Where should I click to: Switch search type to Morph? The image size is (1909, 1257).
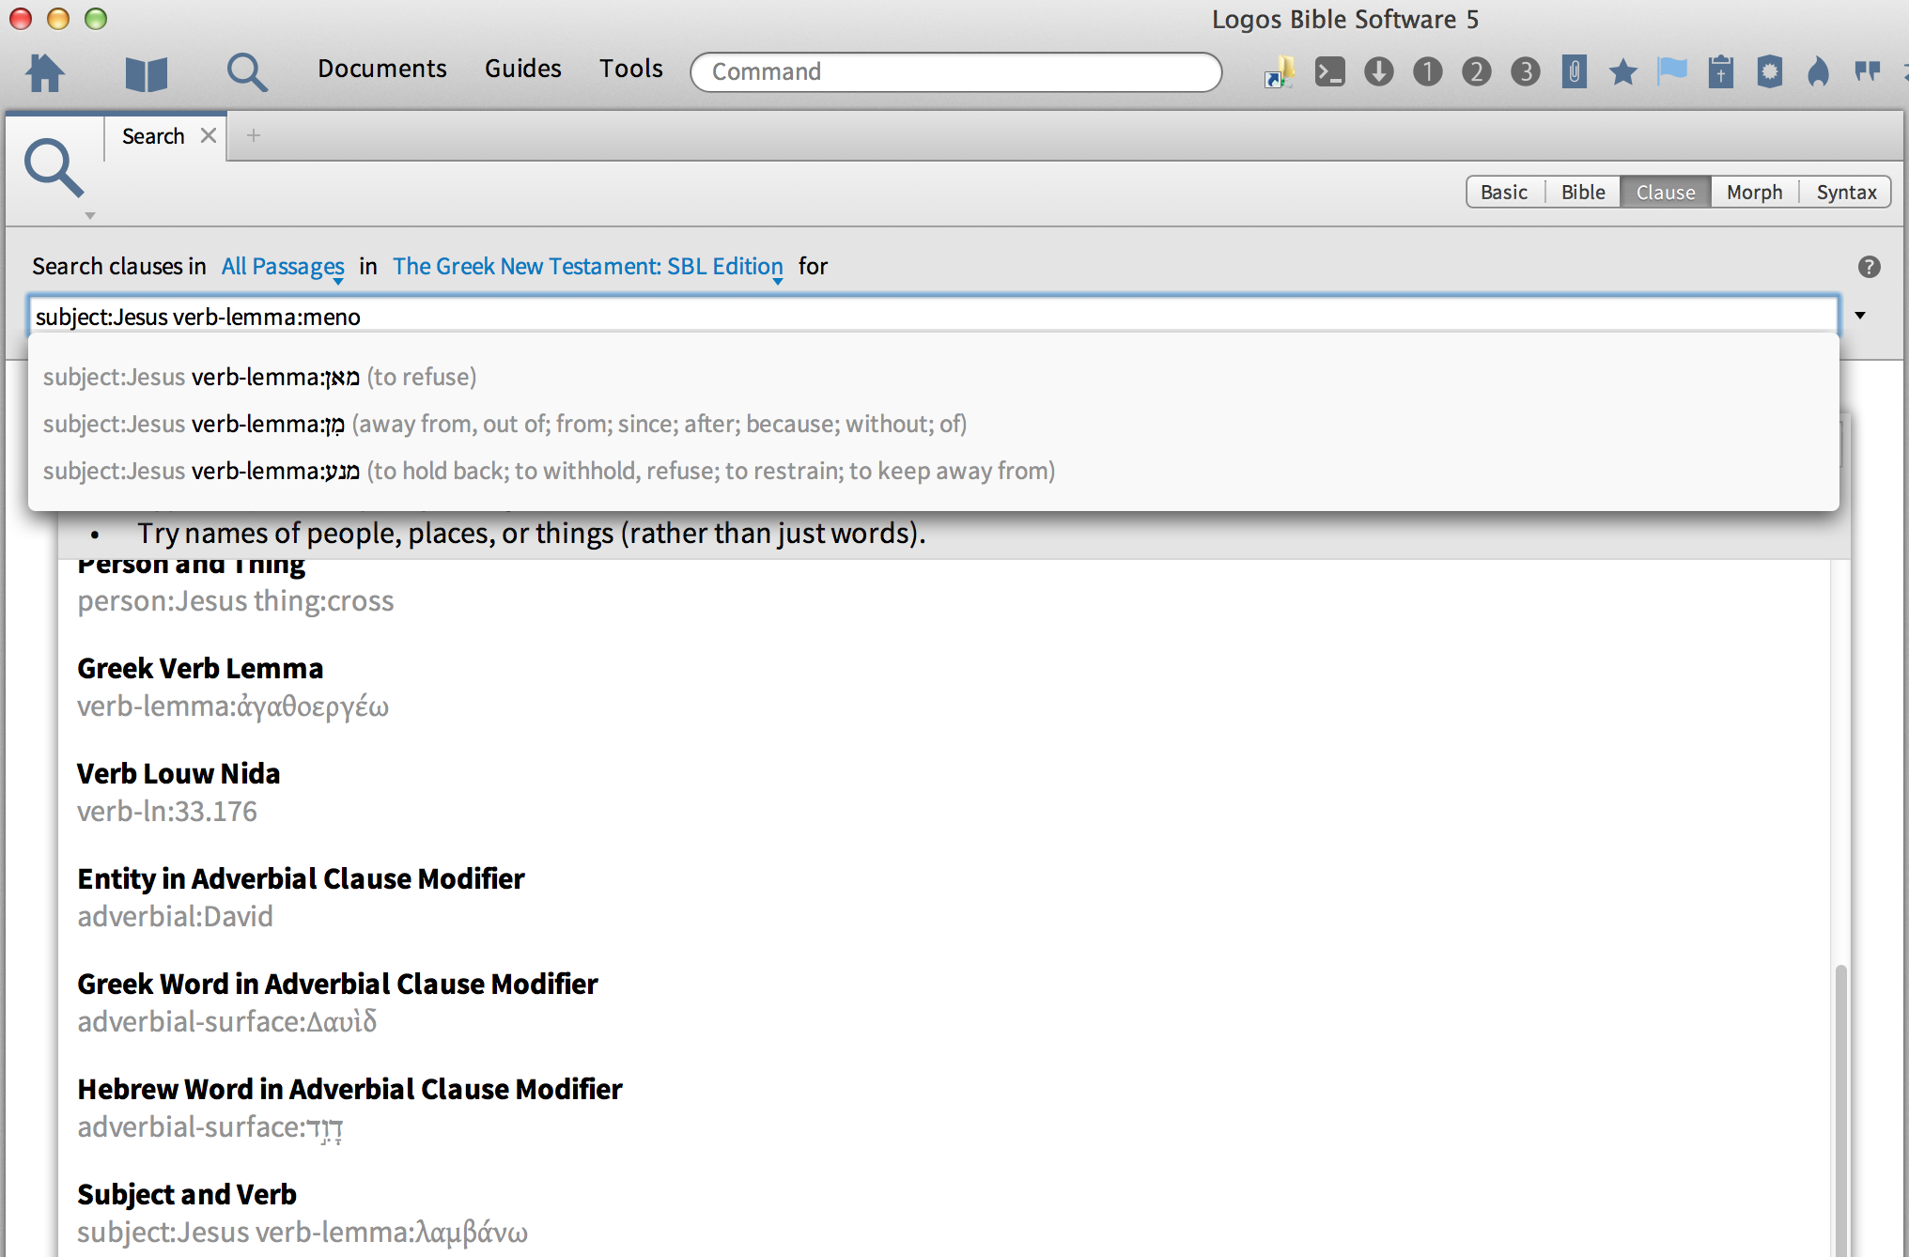click(x=1753, y=192)
